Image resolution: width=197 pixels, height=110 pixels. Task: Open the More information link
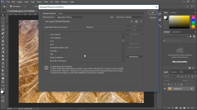tap(180, 62)
